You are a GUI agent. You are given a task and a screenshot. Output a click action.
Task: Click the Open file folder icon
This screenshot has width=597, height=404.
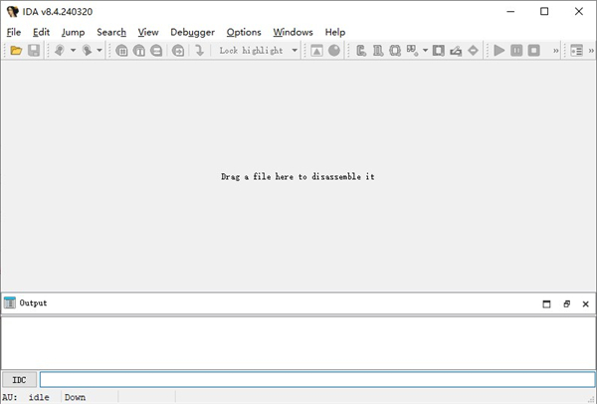[17, 51]
